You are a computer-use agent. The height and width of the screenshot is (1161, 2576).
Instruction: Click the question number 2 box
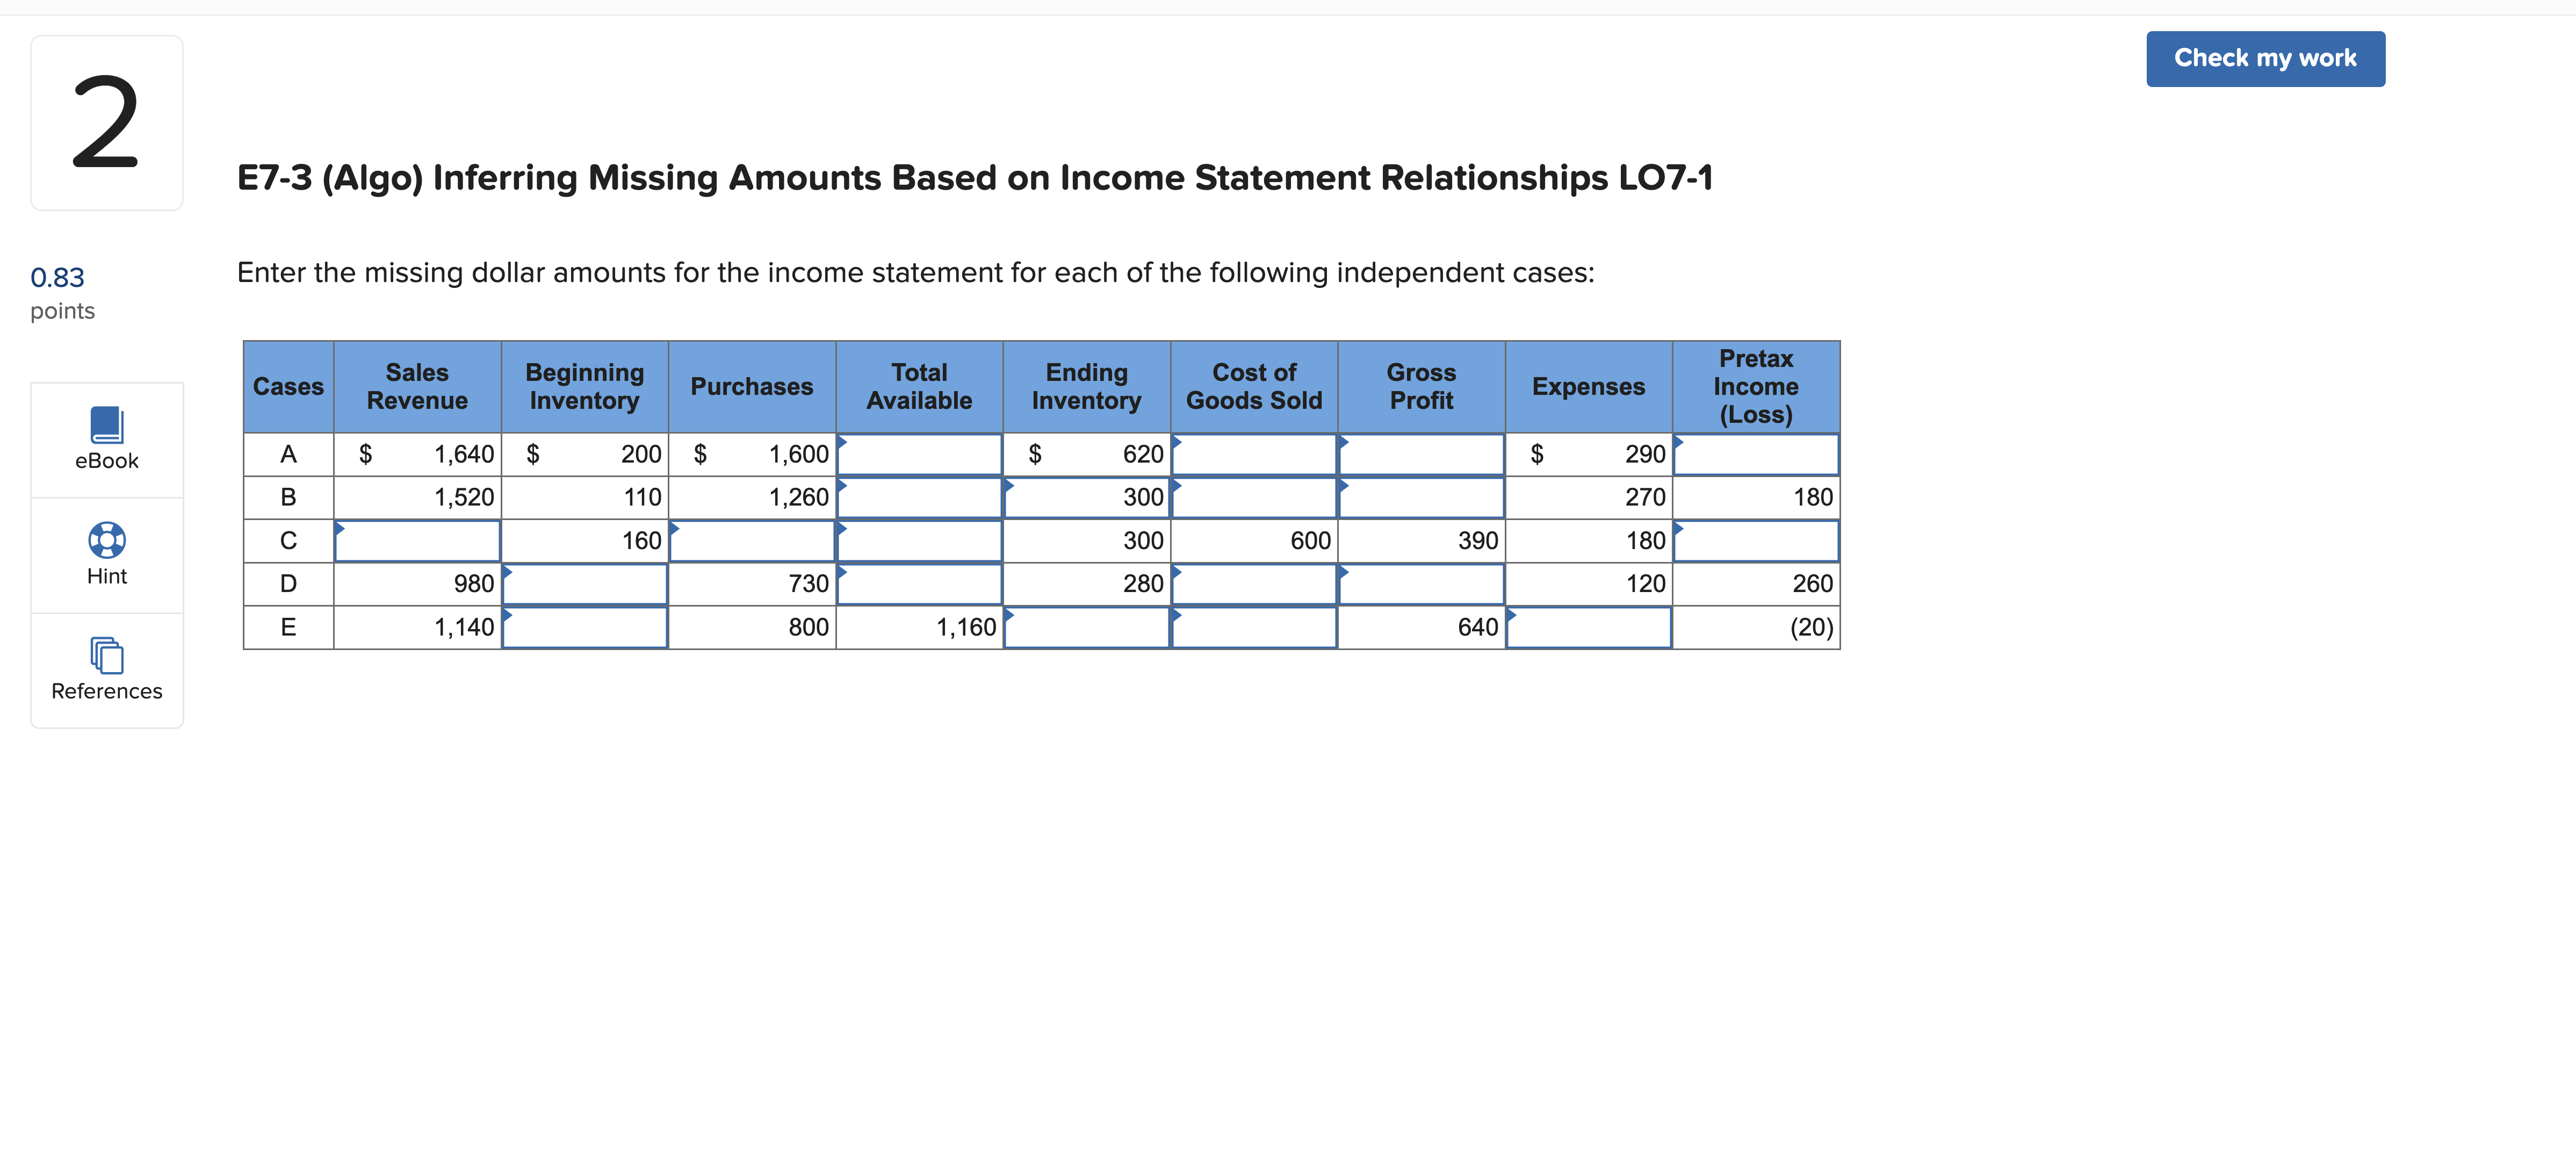[106, 122]
